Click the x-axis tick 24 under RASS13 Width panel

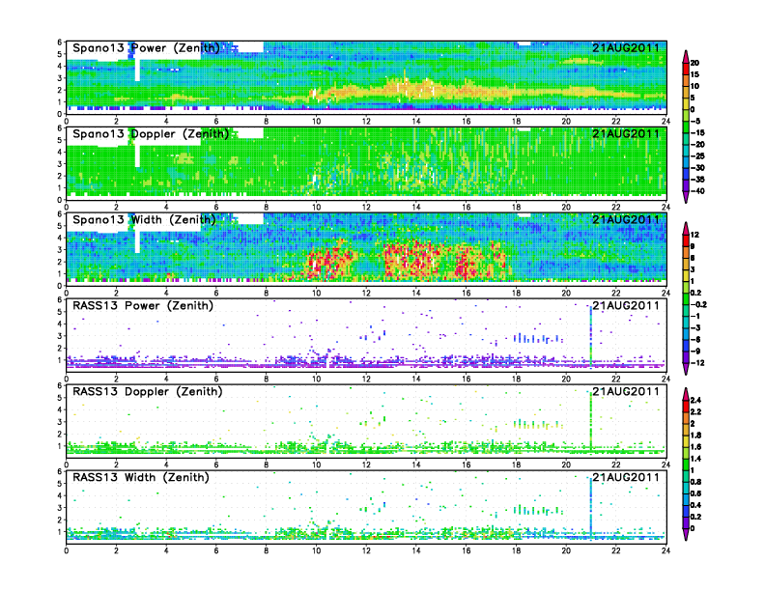[x=666, y=550]
